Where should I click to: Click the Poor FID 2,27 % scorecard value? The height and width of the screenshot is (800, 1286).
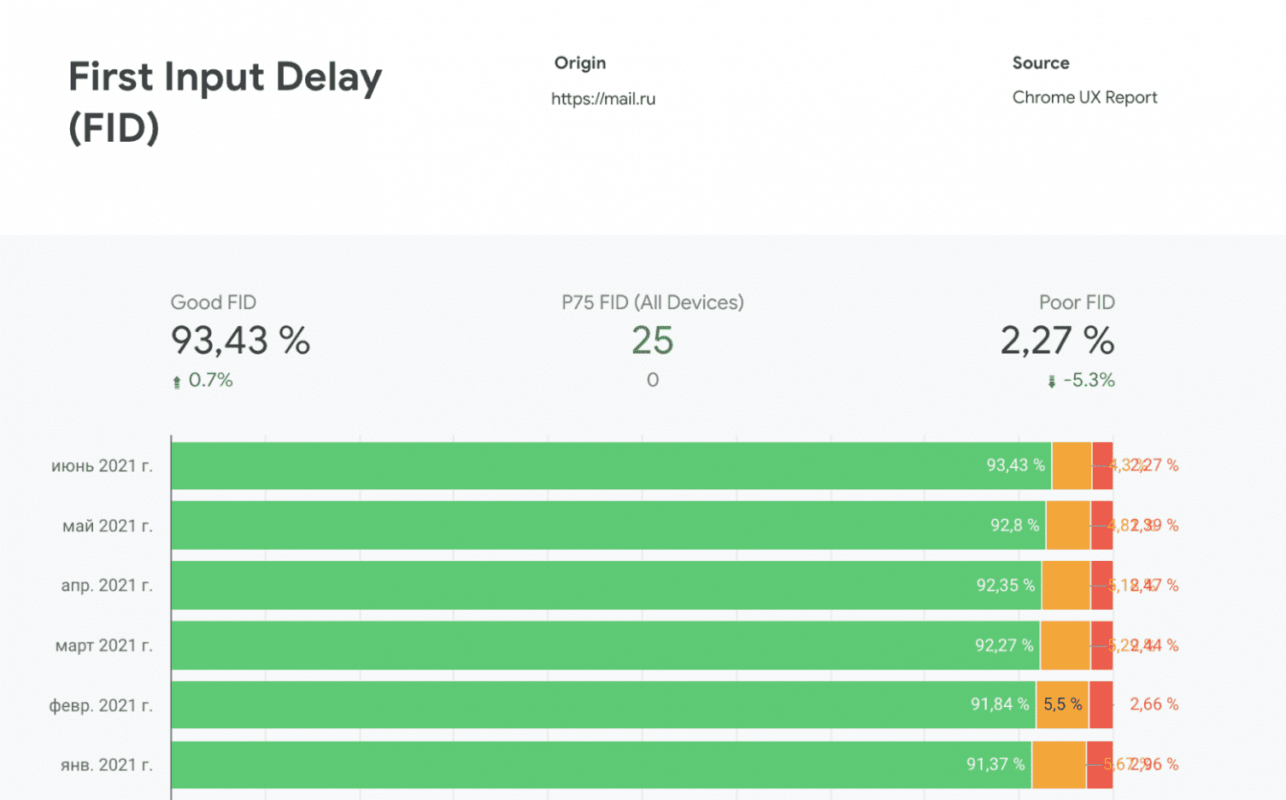point(1057,341)
